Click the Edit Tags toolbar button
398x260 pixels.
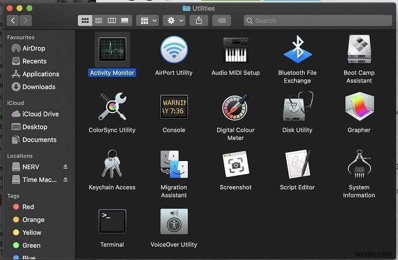point(222,20)
